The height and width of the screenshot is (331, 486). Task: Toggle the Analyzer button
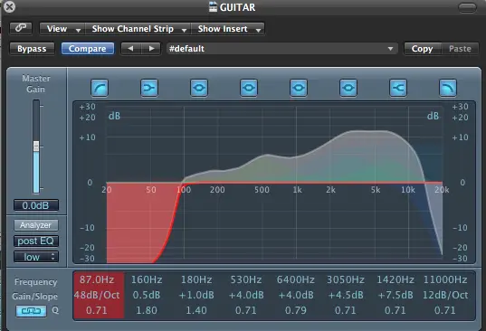pos(36,225)
